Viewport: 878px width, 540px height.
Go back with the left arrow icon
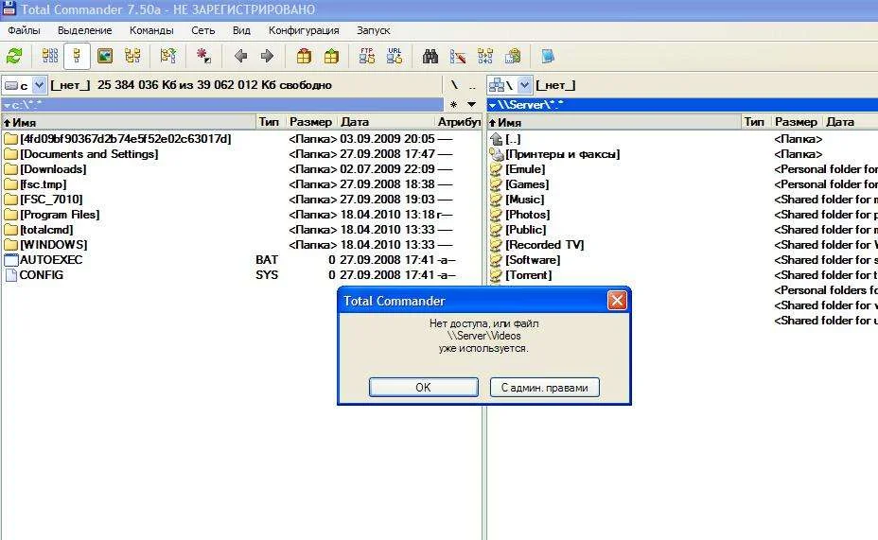pos(240,56)
